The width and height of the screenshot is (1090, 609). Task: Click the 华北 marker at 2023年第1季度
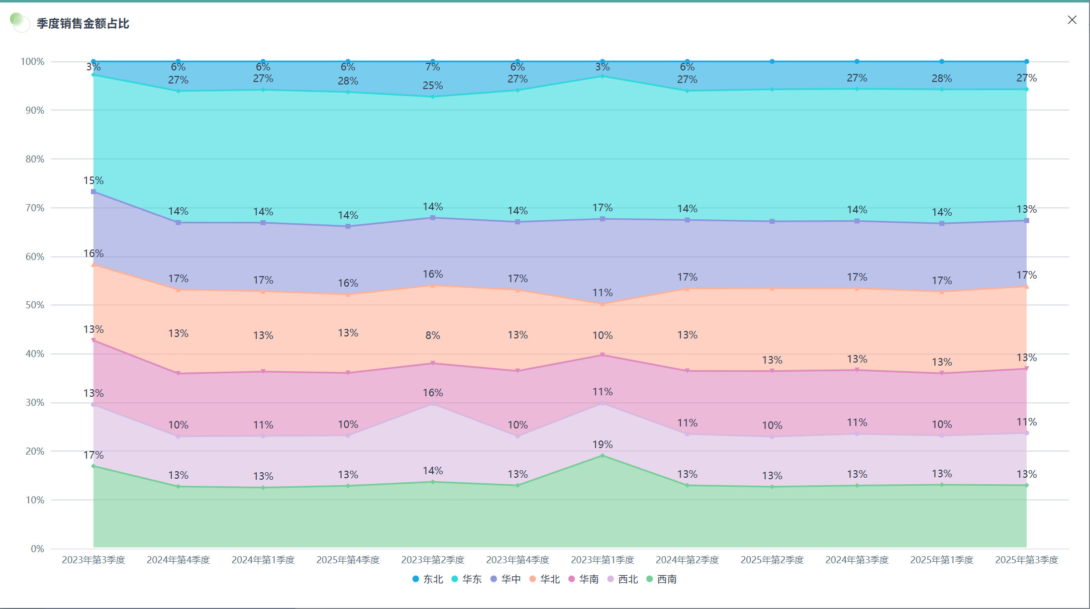click(603, 304)
